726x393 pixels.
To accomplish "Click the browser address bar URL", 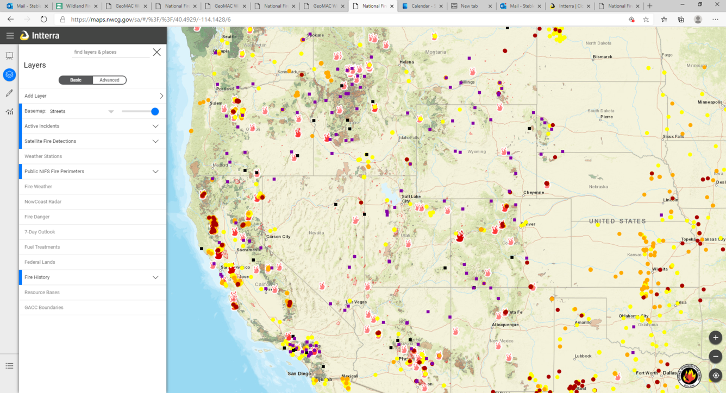I will 151,19.
